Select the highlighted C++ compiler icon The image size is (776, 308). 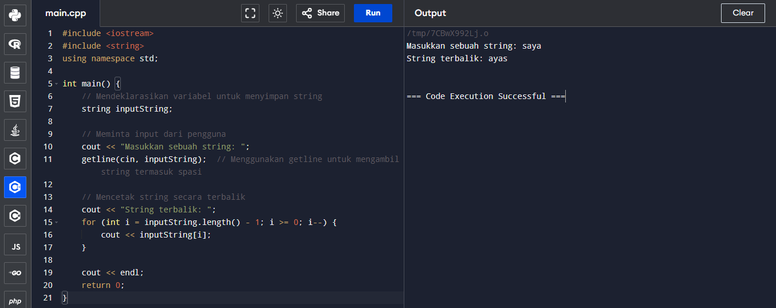(15, 187)
